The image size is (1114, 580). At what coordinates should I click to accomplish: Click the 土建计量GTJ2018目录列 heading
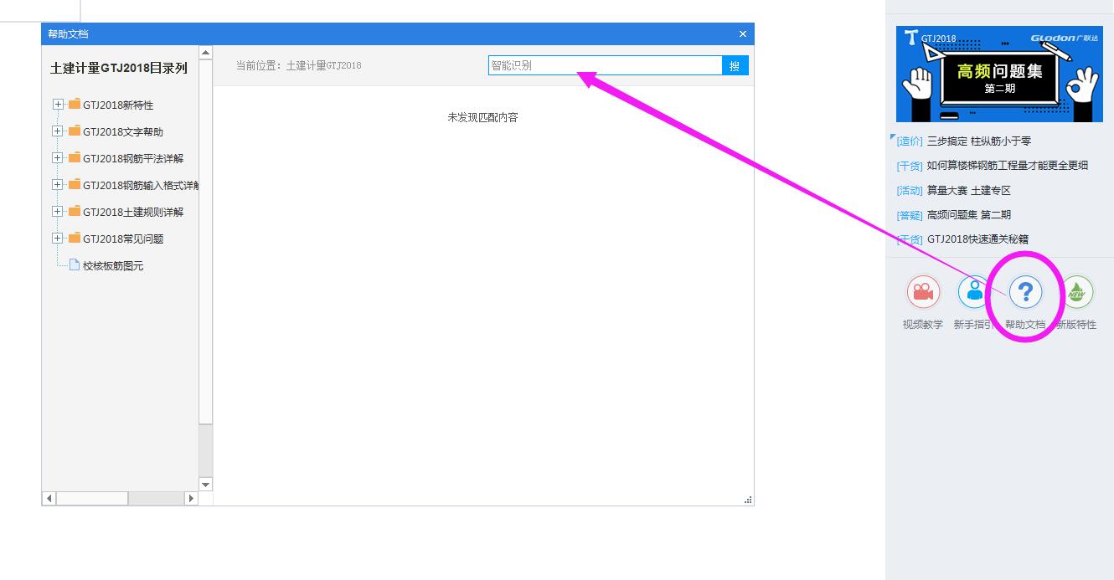[x=119, y=69]
